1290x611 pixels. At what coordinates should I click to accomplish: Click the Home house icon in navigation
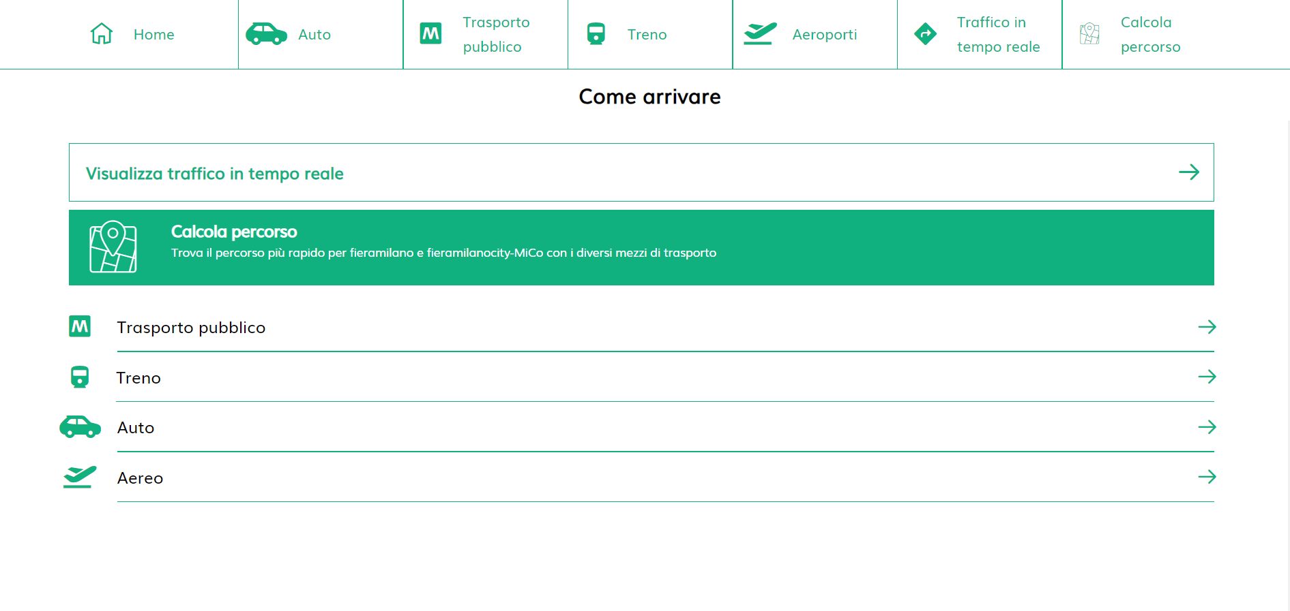[102, 33]
